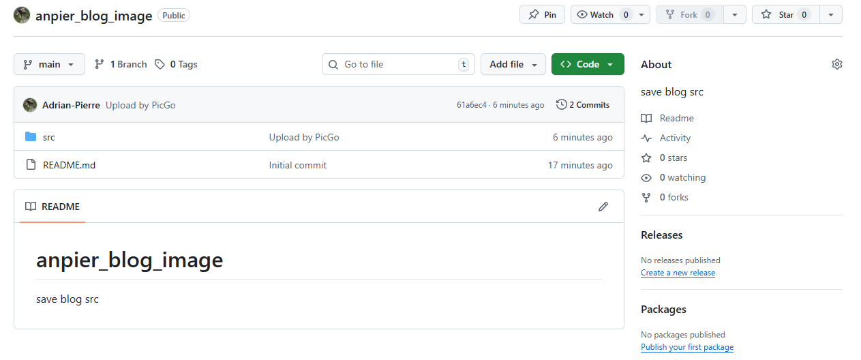Viewport: 861px width, 360px height.
Task: Click the Fork button
Action: tap(689, 14)
